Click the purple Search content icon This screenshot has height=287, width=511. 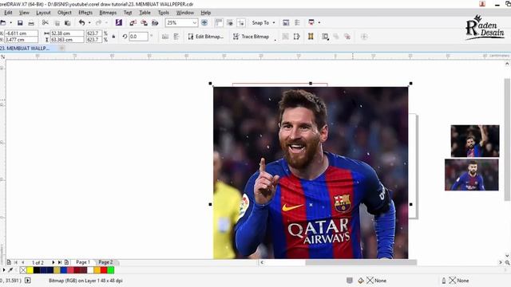click(x=119, y=22)
